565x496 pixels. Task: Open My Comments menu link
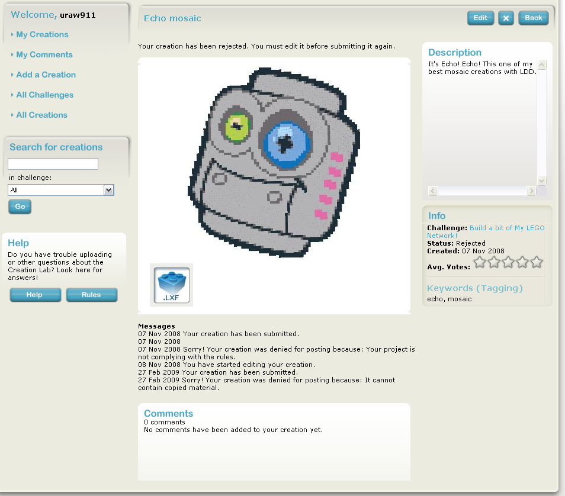[x=44, y=55]
